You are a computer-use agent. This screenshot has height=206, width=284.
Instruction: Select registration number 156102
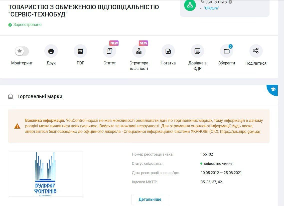pos(207,154)
